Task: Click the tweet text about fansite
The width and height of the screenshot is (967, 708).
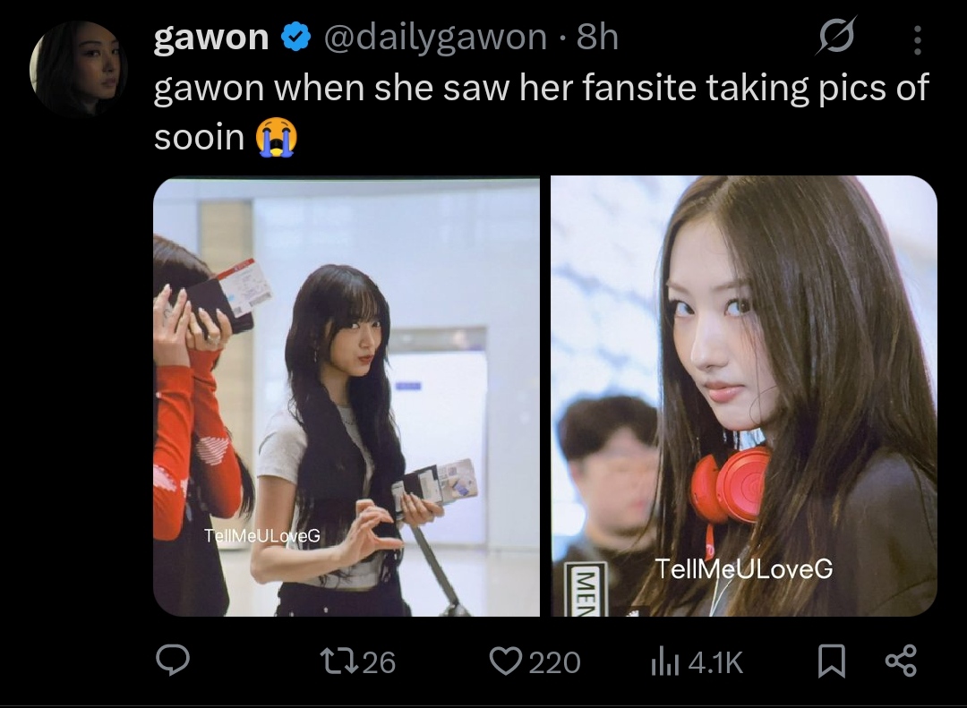Action: [541, 112]
